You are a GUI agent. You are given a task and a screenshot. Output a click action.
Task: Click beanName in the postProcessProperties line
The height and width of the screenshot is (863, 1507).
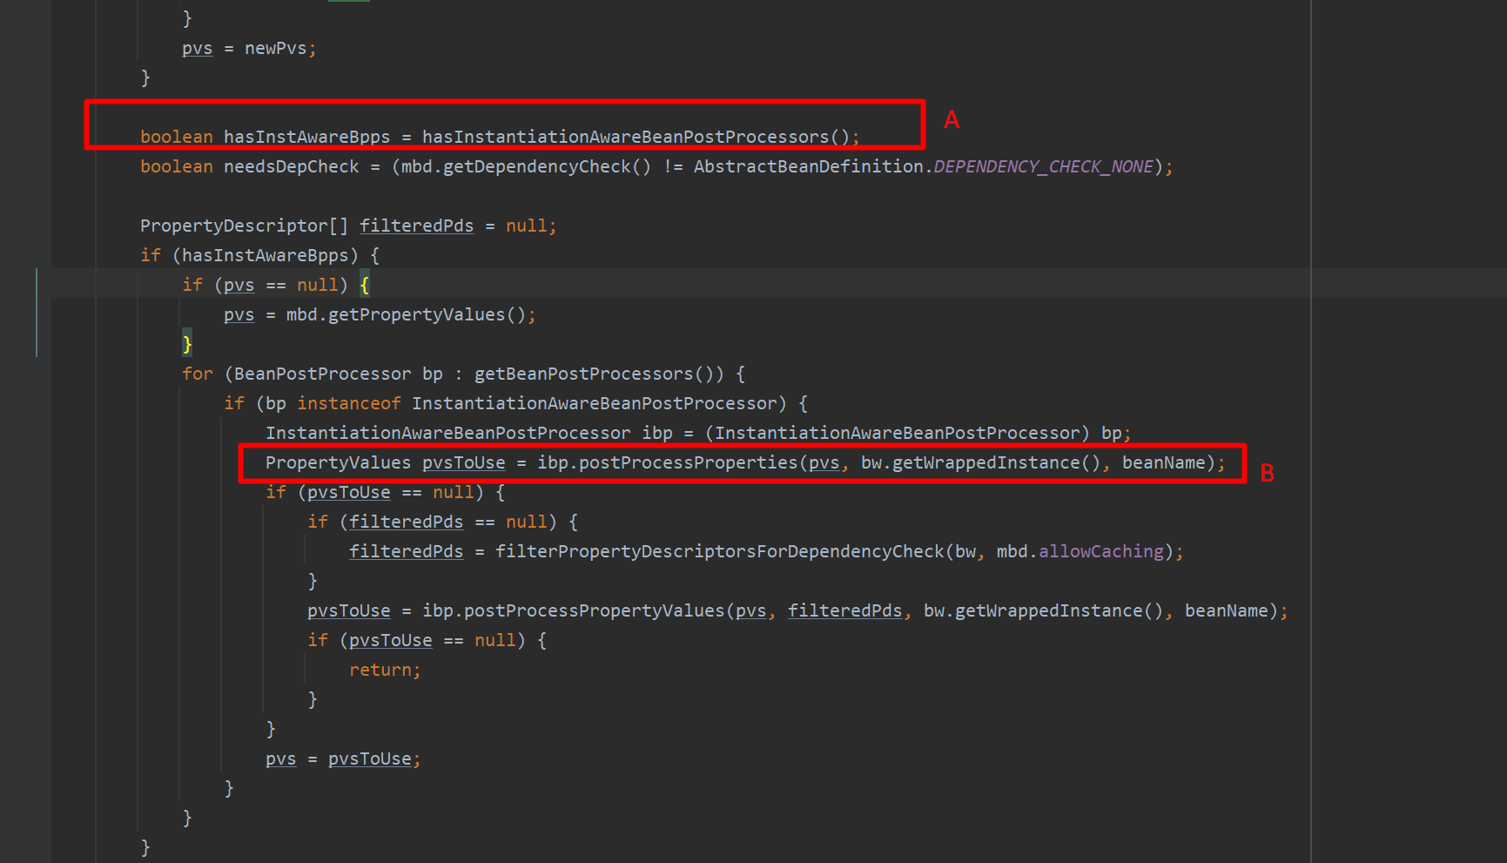point(1164,462)
